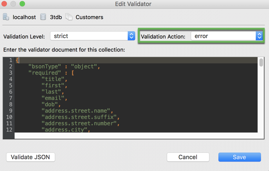This screenshot has width=269, height=171.
Task: Click the 3tdb breadcrumb label
Action: coord(56,17)
